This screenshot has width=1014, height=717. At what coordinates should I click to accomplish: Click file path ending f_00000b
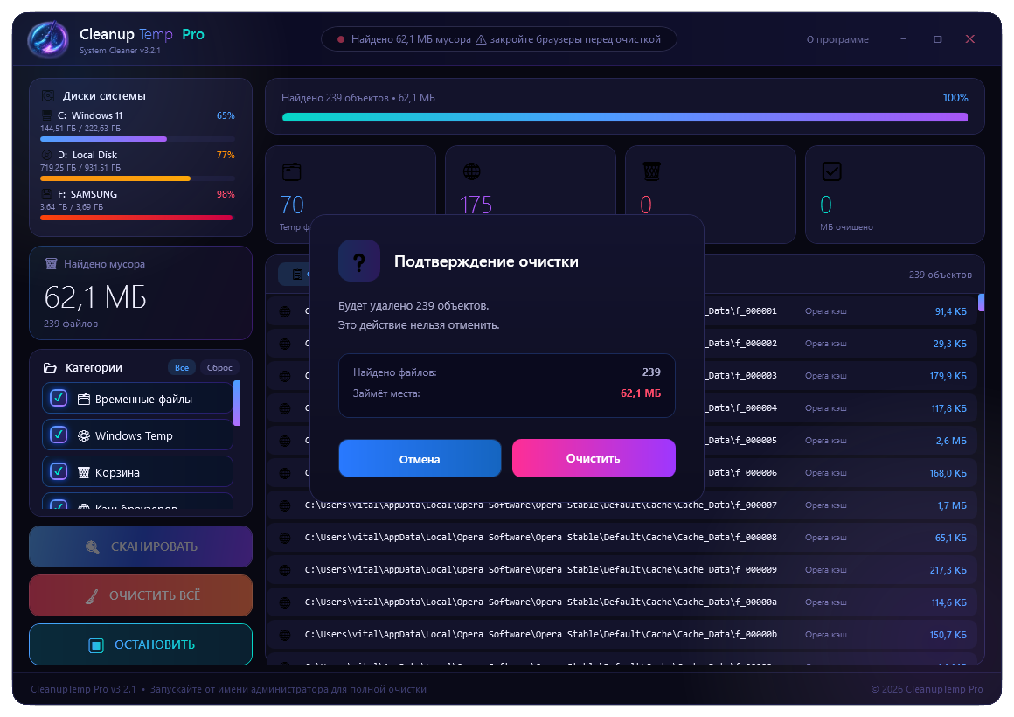[x=540, y=635]
